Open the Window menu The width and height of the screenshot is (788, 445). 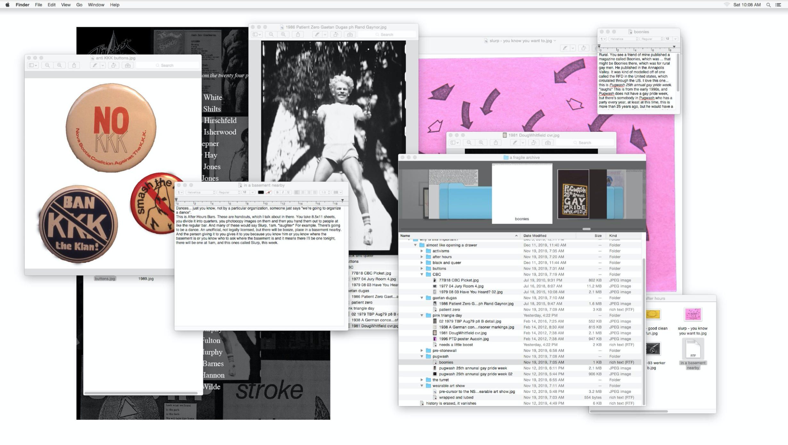point(96,5)
